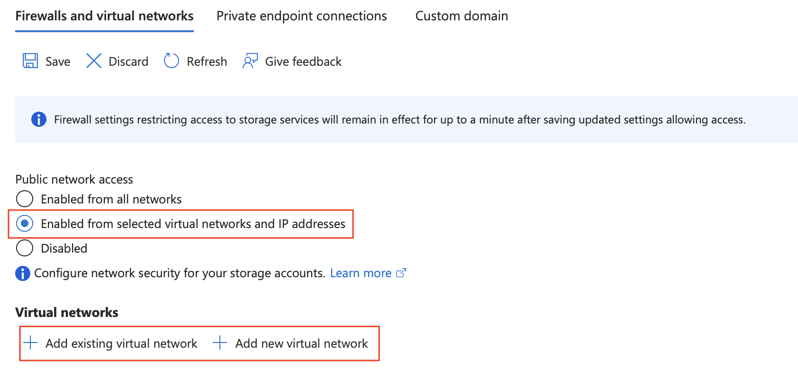Click the external link icon after Learn more

(401, 273)
